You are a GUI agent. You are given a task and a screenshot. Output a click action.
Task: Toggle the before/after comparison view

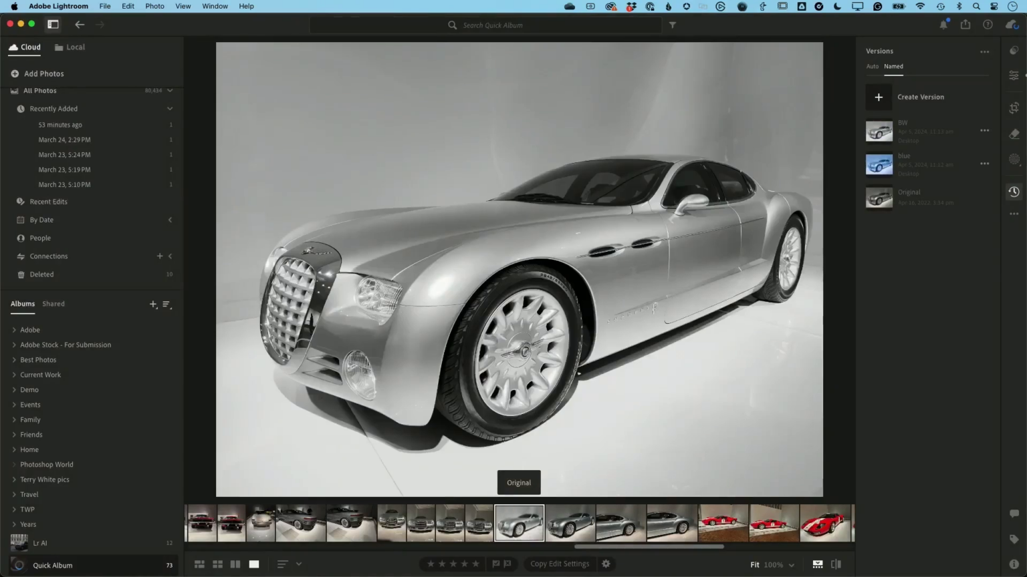[835, 564]
